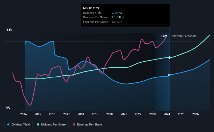The image size is (214, 132).
Task: Click the Mar 06 2024 tooltip date
Action: coord(91,8)
